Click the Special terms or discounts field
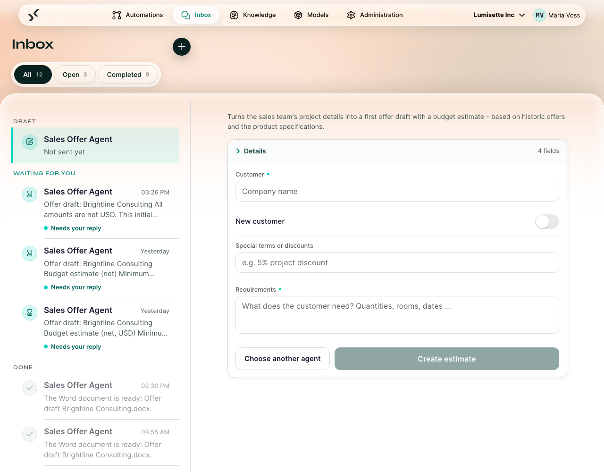The image size is (604, 472). 397,262
